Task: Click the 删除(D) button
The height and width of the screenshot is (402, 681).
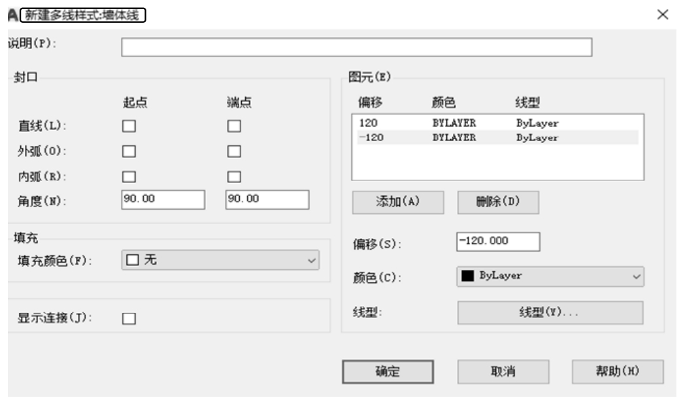Action: pos(498,202)
